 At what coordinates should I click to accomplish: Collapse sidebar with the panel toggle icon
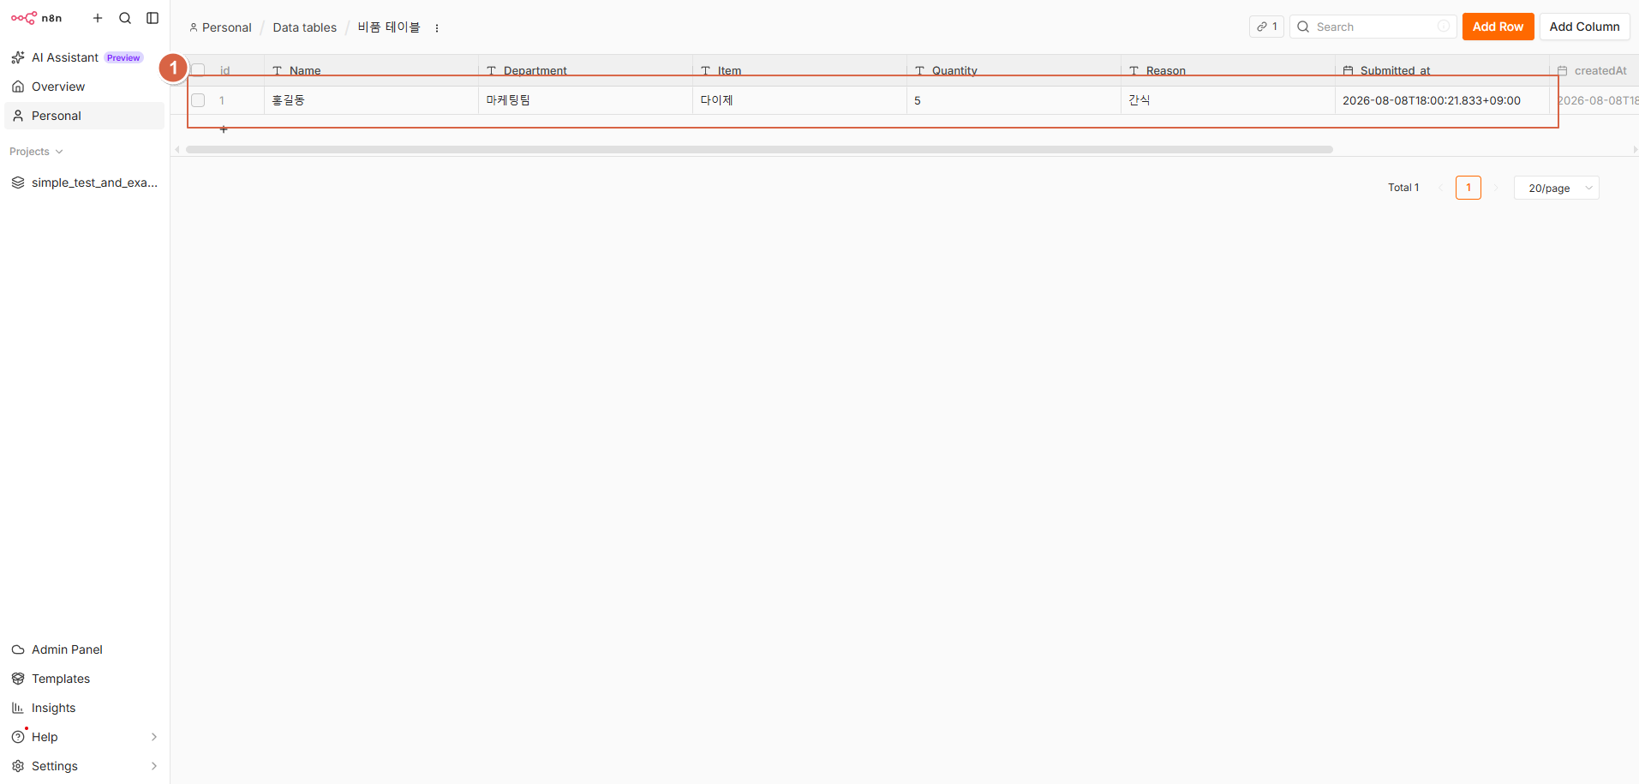[x=153, y=18]
